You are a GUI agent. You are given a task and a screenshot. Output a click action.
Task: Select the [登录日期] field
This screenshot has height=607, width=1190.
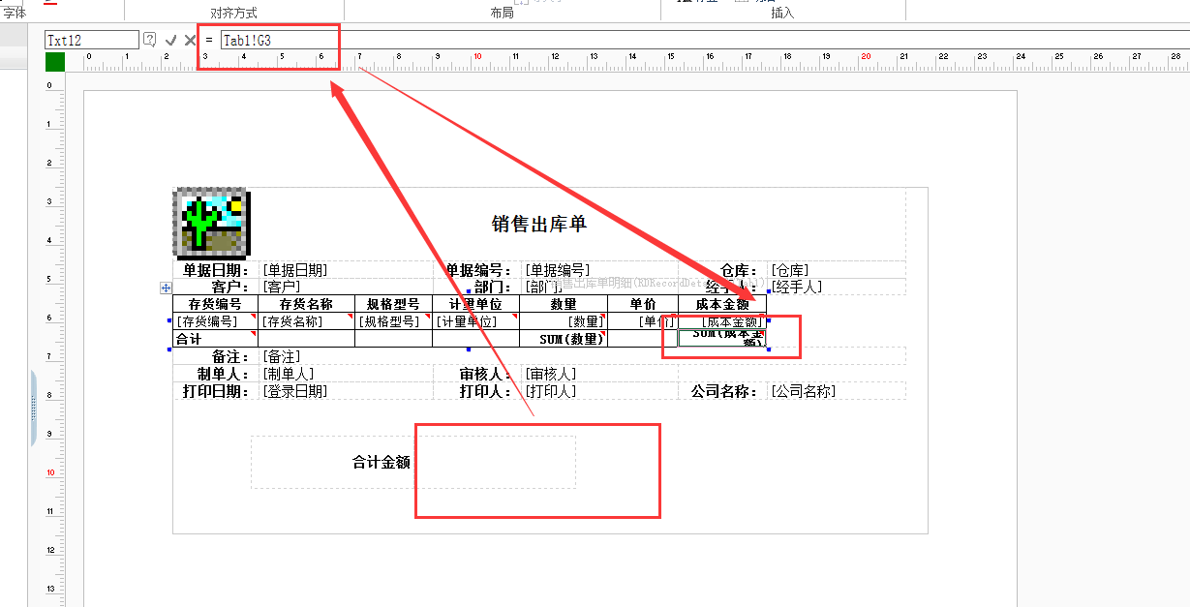[x=295, y=391]
